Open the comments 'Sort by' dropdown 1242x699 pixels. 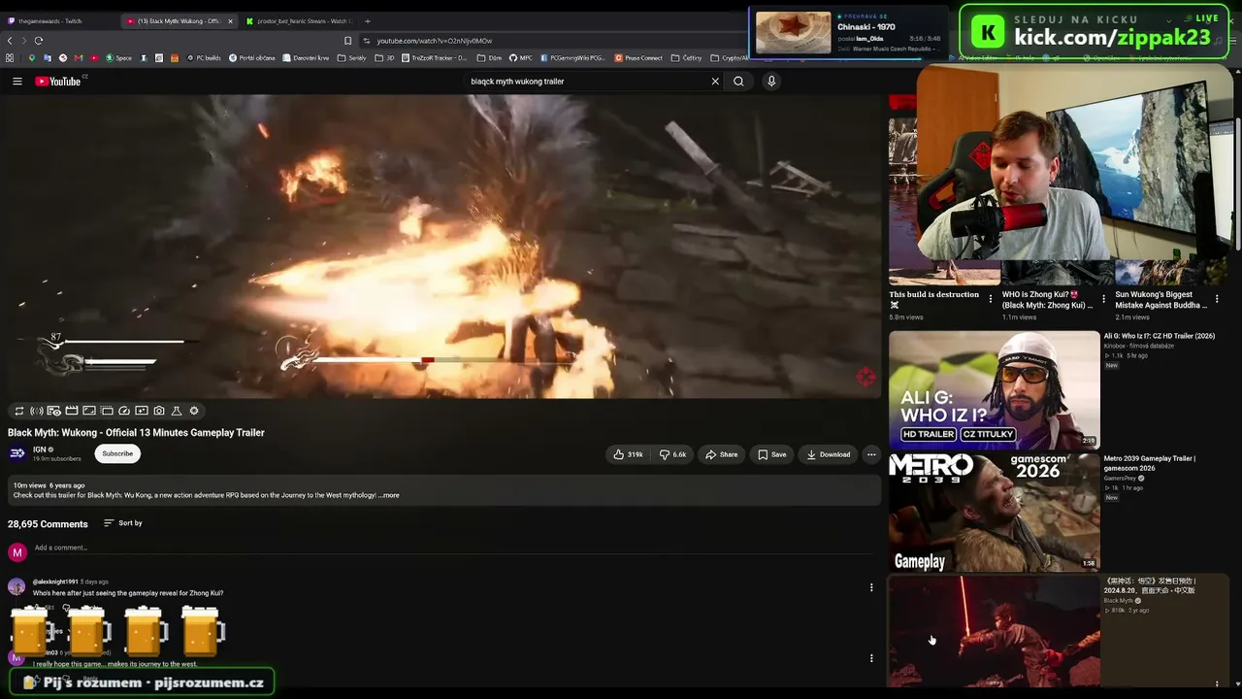coord(123,523)
